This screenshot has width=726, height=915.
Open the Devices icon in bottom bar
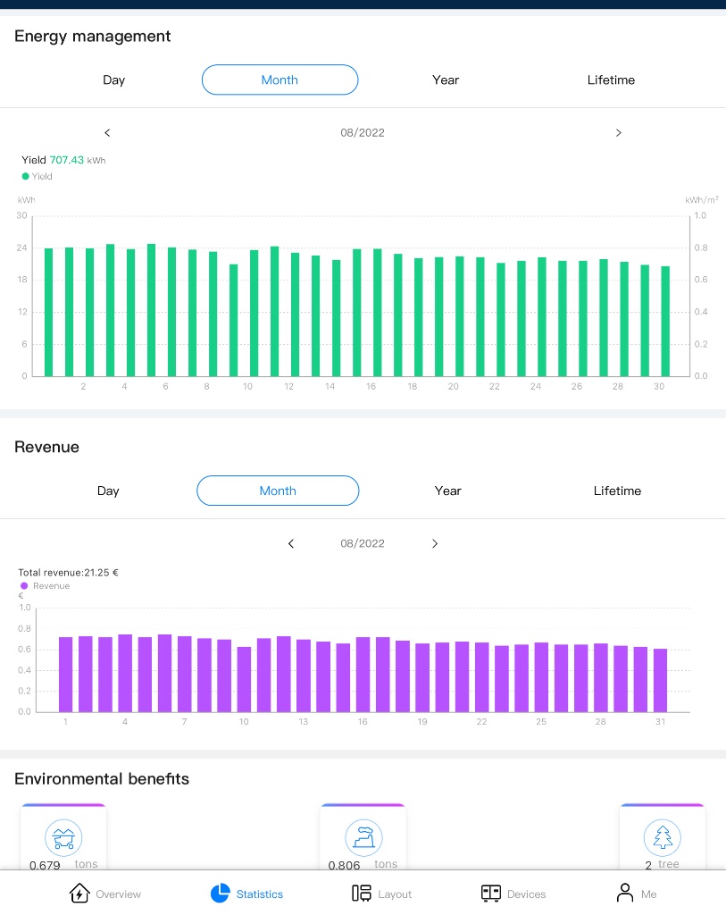coord(491,894)
